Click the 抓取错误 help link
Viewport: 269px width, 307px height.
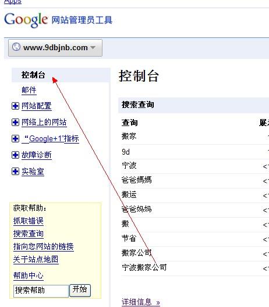tap(29, 221)
